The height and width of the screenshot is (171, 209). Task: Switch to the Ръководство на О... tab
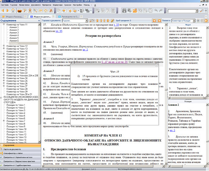click(70, 17)
